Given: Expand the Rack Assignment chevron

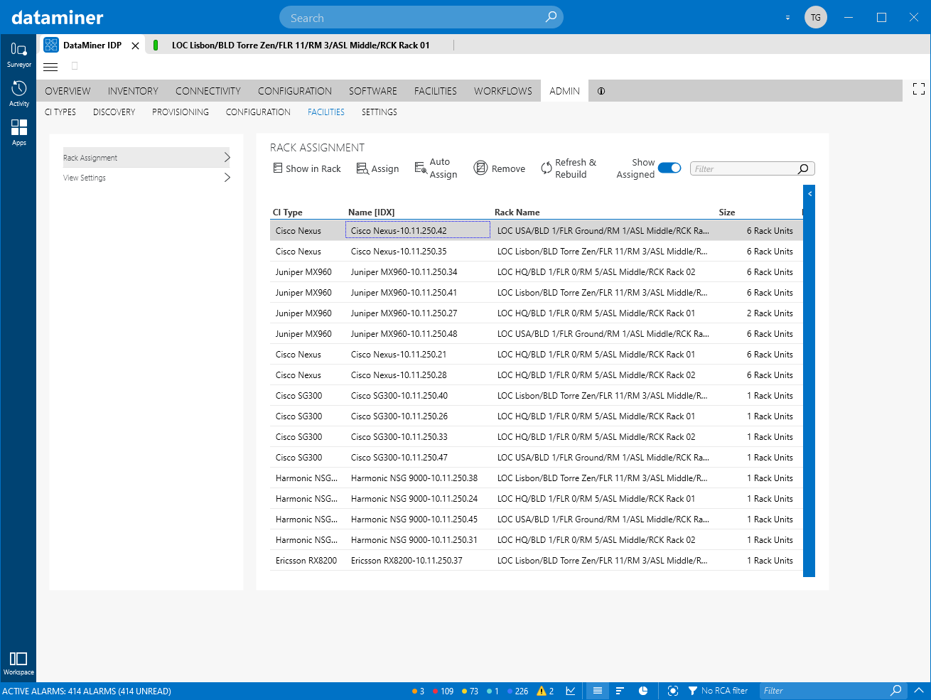Looking at the screenshot, I should click(x=227, y=157).
